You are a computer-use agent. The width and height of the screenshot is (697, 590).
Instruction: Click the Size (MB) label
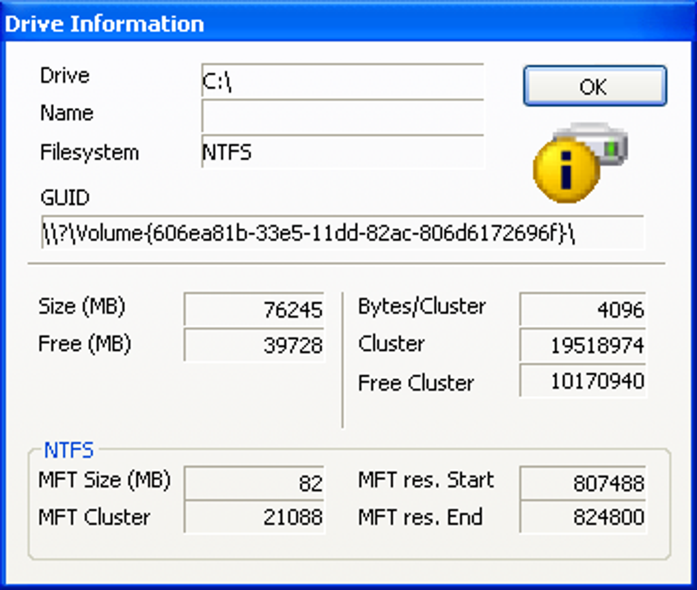coord(82,307)
